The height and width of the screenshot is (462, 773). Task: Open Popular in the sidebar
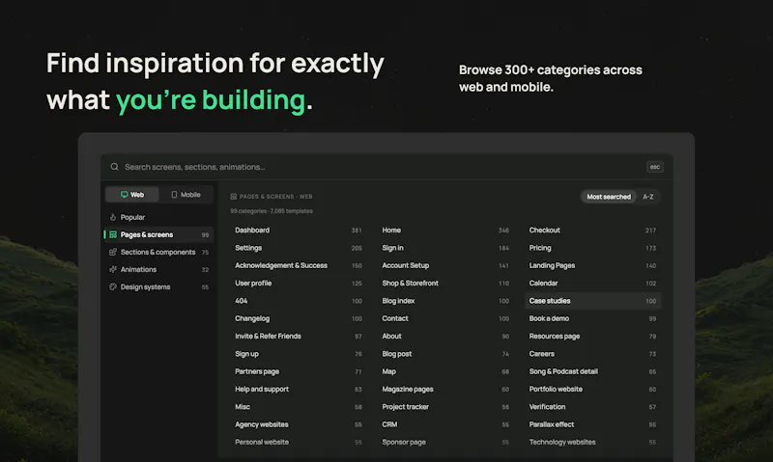(x=158, y=217)
